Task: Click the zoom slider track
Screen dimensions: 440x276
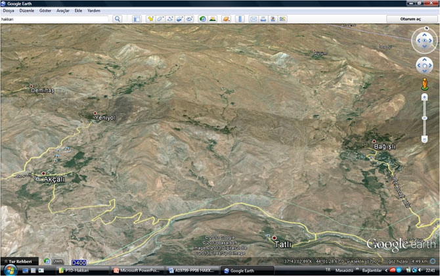Action: tap(424, 118)
